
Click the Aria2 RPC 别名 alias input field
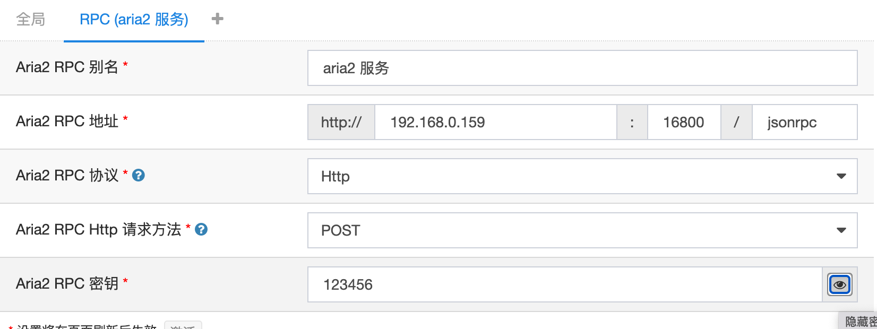pyautogui.click(x=582, y=68)
